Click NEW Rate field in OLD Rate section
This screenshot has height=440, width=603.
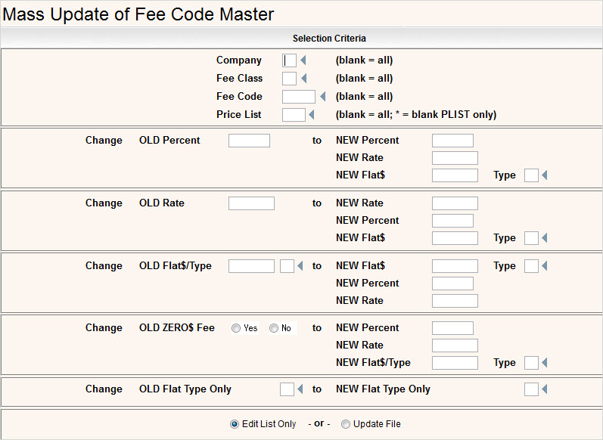click(x=455, y=203)
